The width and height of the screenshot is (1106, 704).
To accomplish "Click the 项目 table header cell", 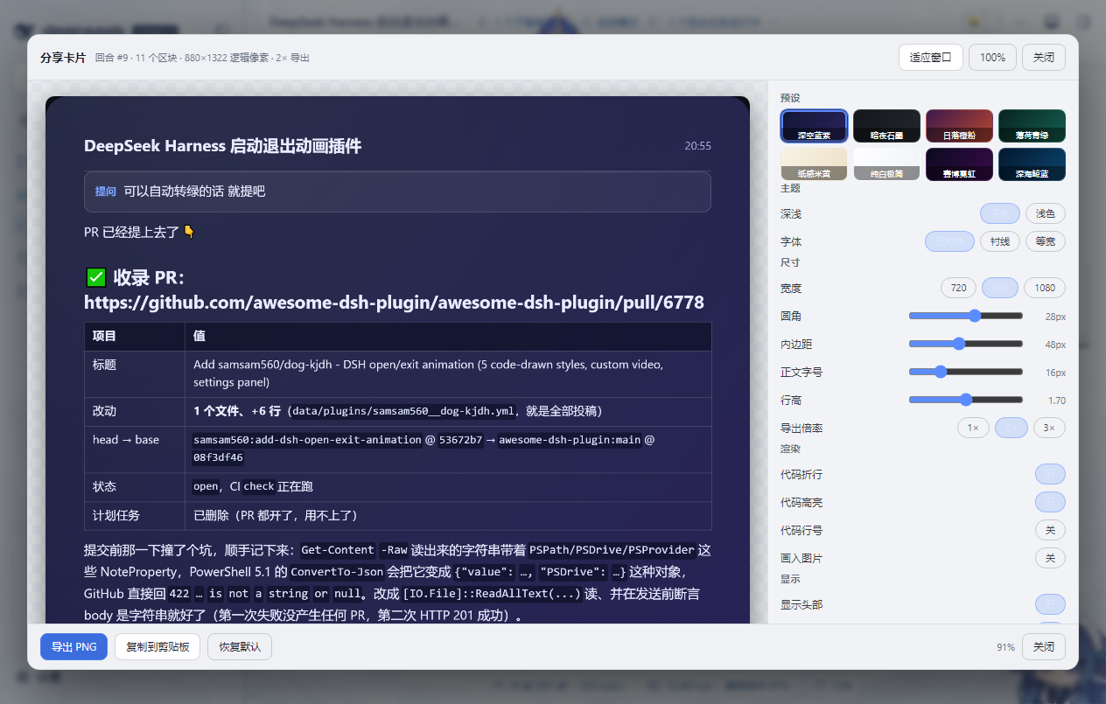I will coord(134,337).
